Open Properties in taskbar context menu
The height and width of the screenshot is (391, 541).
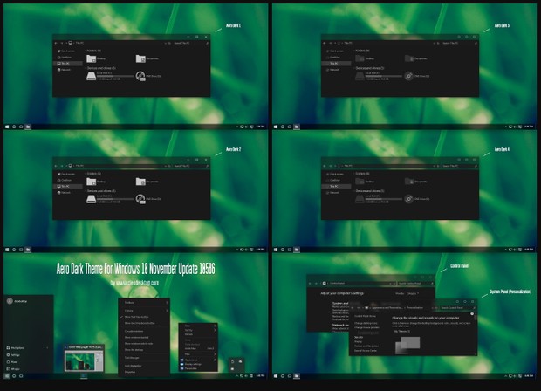(144, 372)
